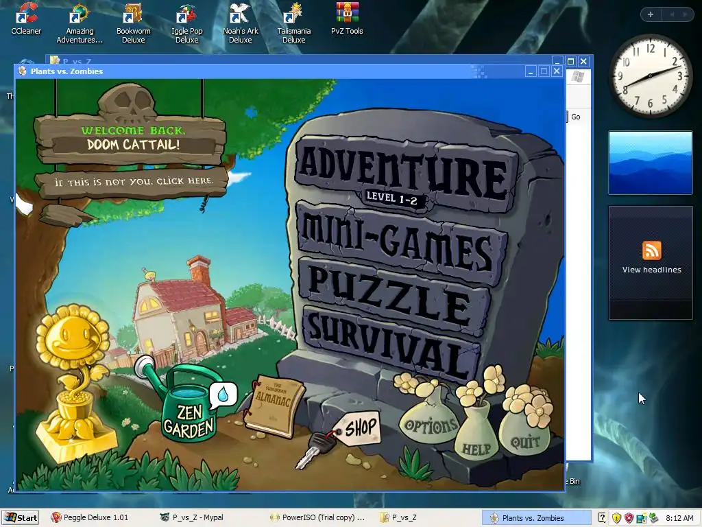The width and height of the screenshot is (702, 527).
Task: Click the mountain slideshow gadget
Action: [650, 163]
